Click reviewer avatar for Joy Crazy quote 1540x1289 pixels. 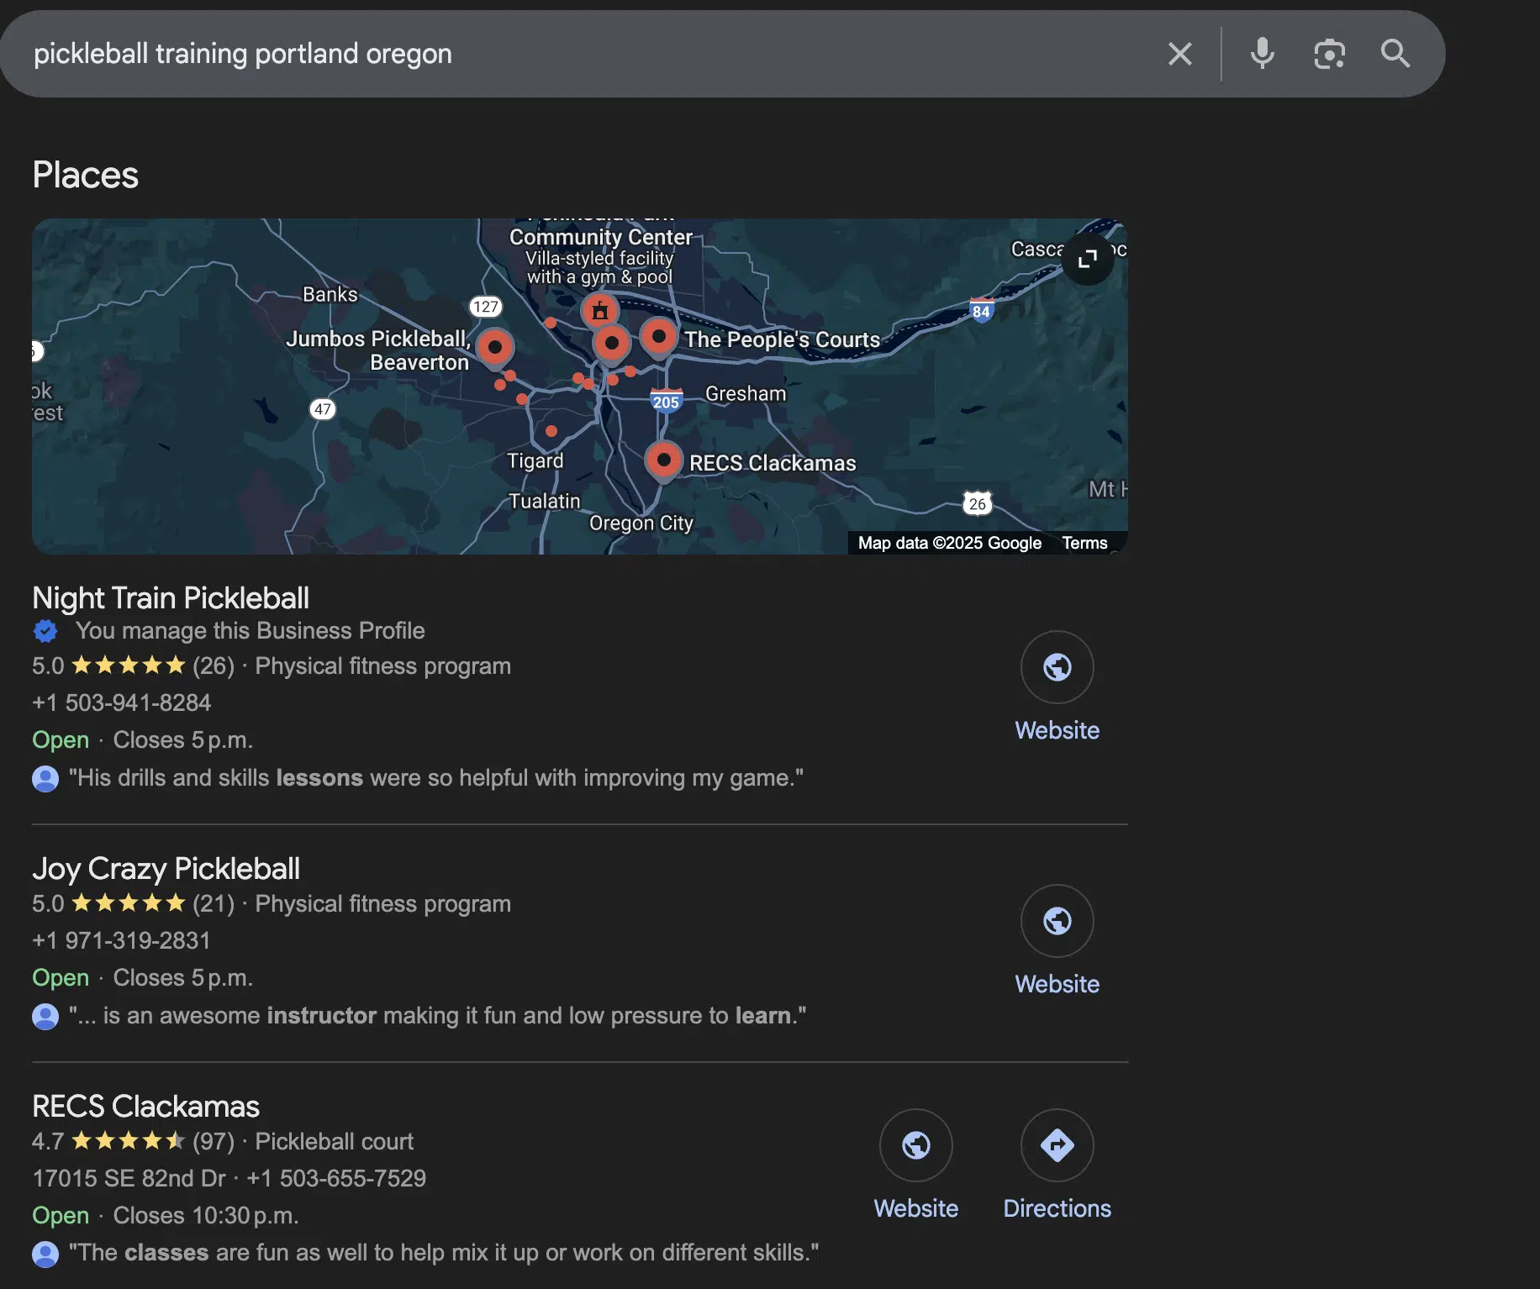(x=45, y=1016)
